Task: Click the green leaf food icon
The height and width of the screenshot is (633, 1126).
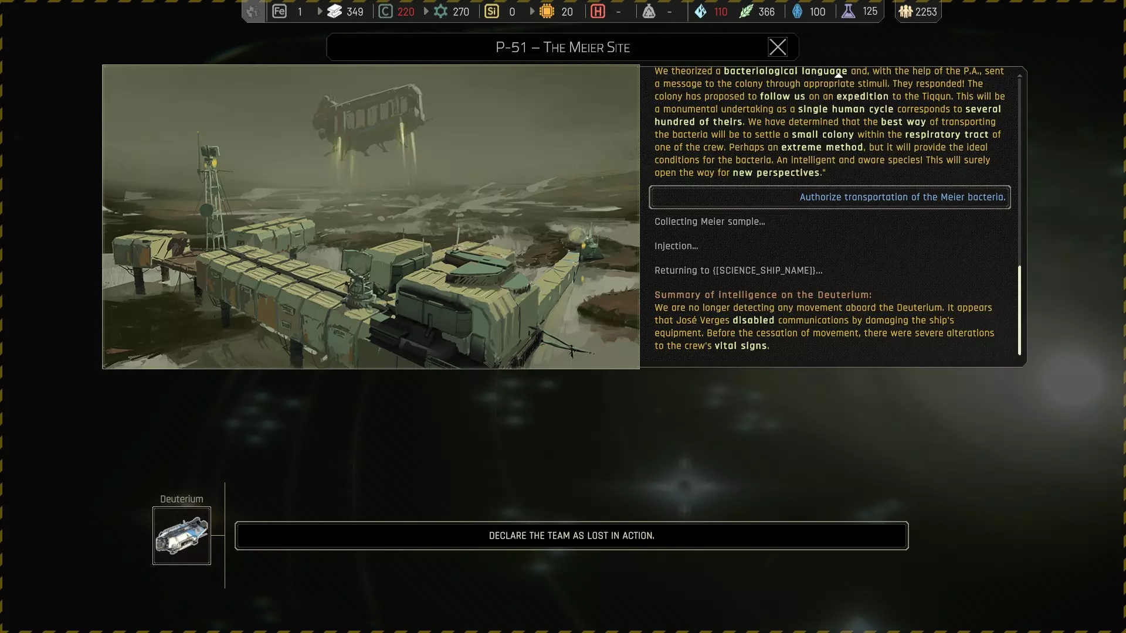Action: [x=745, y=12]
